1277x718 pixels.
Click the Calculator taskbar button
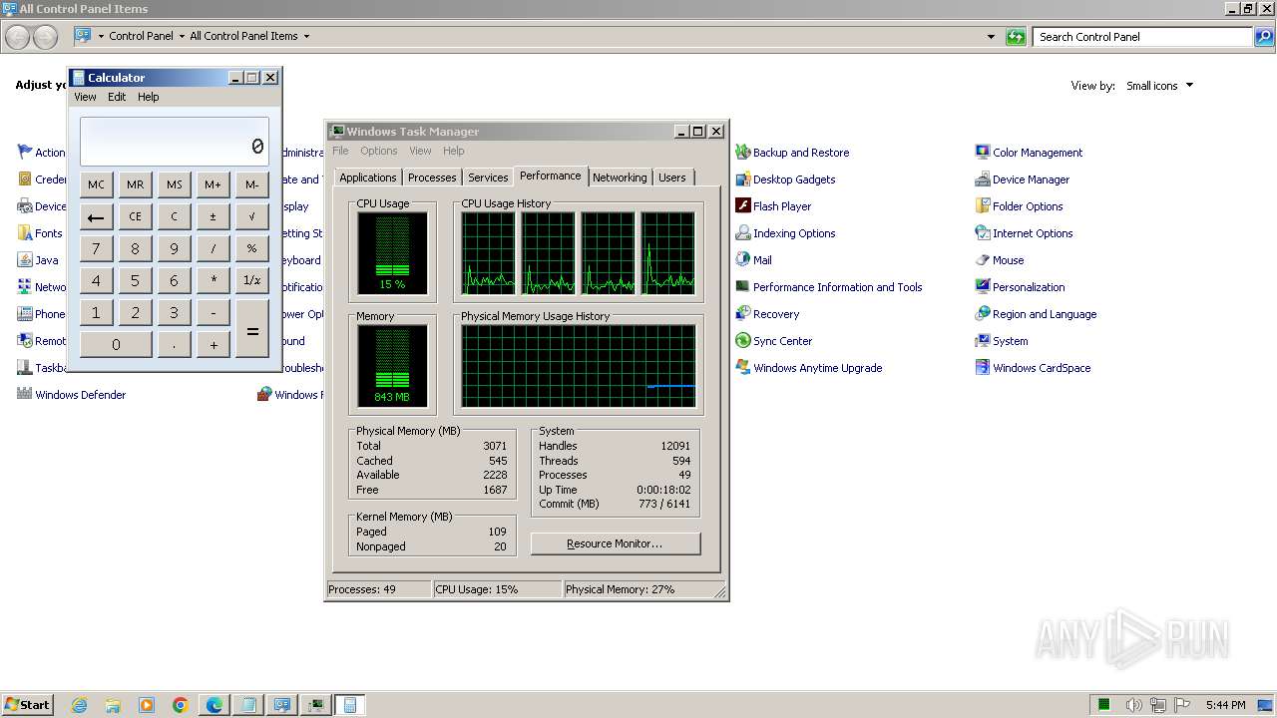tap(349, 705)
